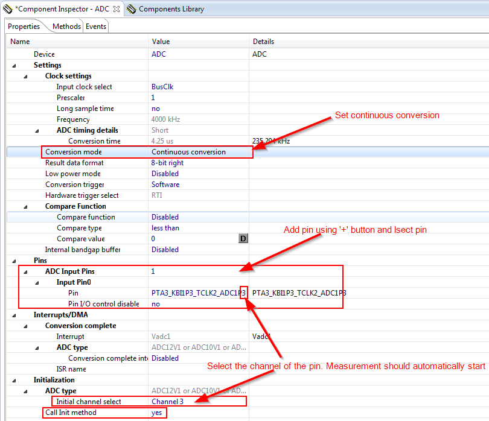The width and height of the screenshot is (489, 421).
Task: Change Initial channel select Channel 3
Action: pos(167,402)
